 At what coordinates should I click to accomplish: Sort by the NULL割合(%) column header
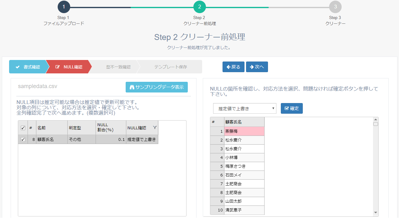pos(110,127)
